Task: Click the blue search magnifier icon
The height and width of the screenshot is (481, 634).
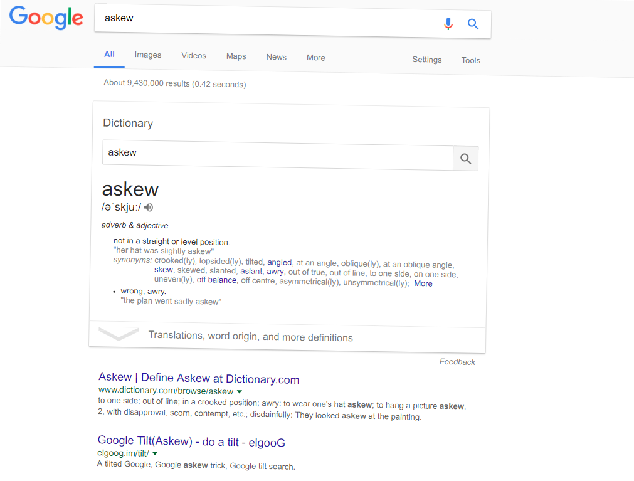Action: (473, 24)
